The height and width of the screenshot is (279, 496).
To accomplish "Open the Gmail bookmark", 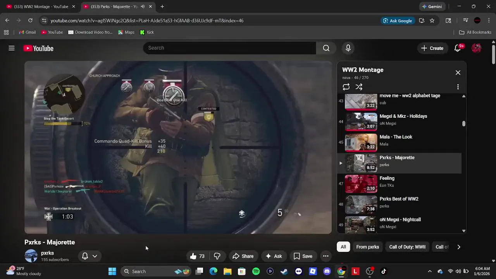I will (x=27, y=32).
